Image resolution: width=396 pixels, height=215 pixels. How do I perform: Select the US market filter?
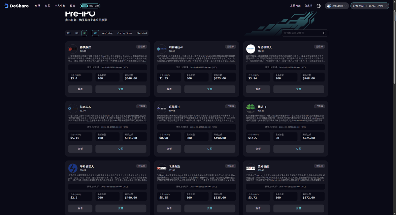point(77,33)
